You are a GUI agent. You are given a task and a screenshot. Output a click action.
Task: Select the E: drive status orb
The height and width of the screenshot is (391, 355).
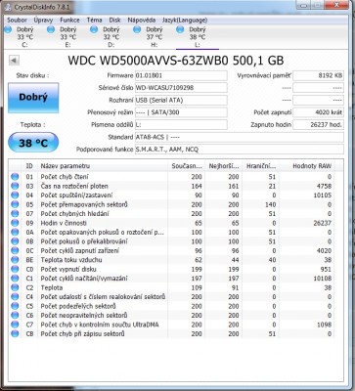point(51,29)
